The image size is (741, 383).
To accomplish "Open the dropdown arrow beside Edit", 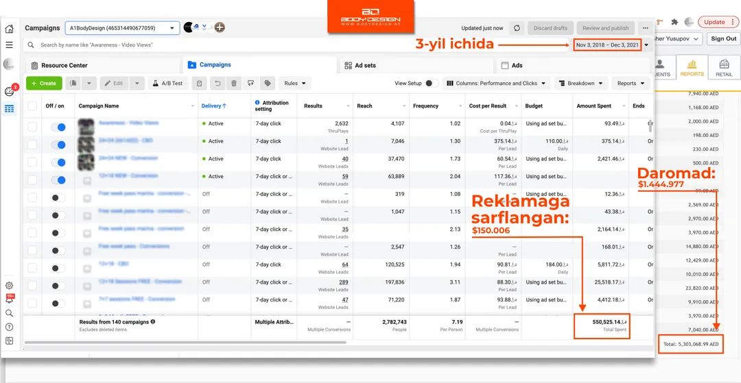I will point(137,83).
